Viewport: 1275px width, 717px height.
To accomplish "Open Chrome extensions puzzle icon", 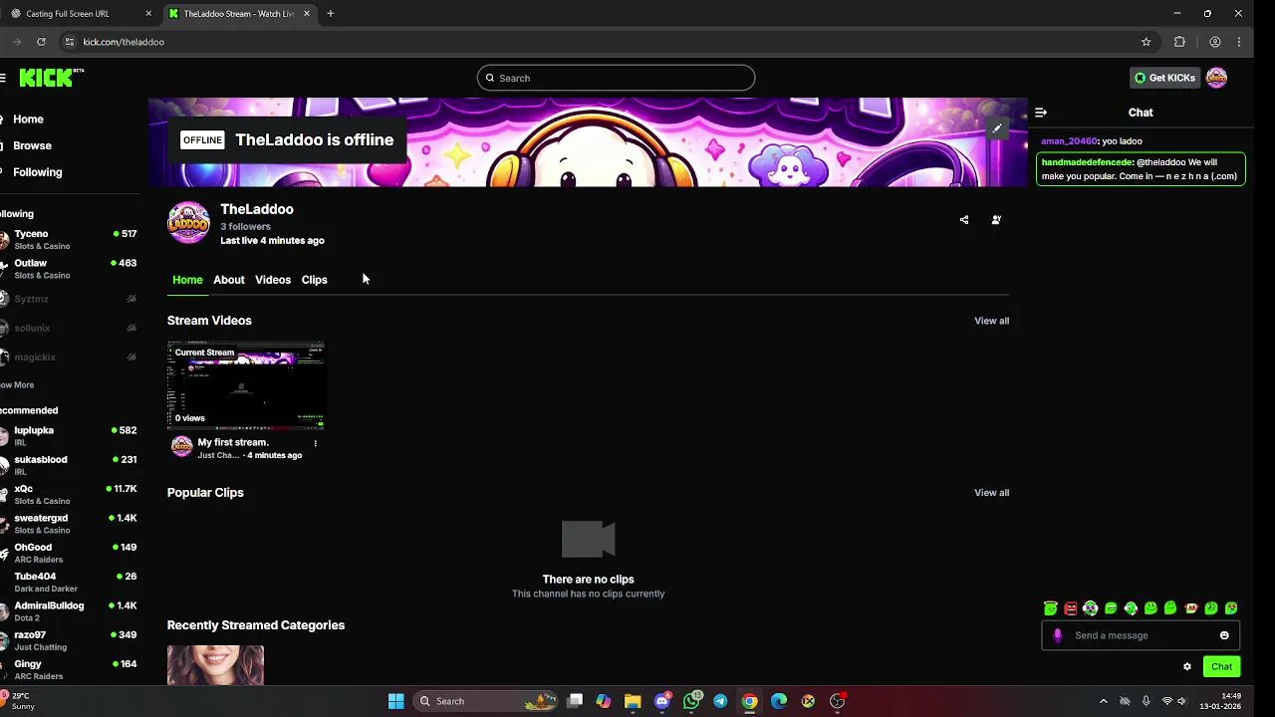I will 1179,42.
